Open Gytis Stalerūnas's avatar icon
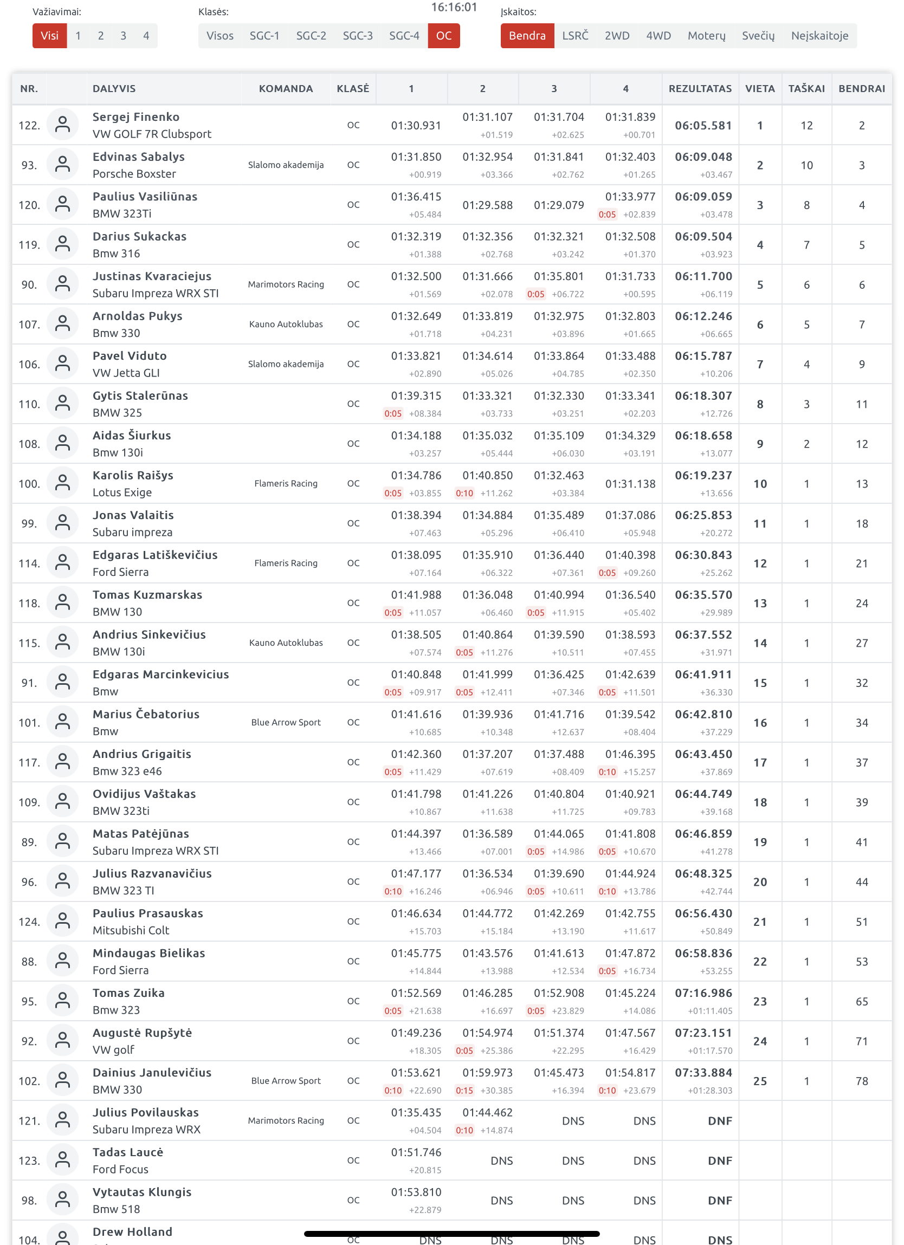904x1245 pixels. 63,404
